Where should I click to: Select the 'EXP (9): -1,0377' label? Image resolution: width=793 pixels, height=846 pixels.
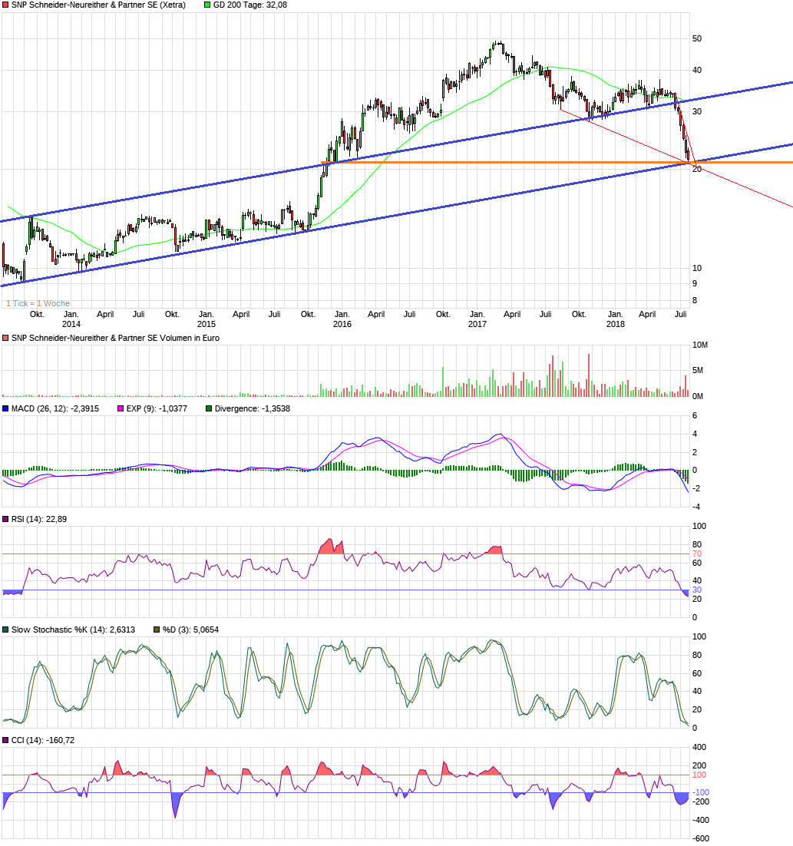tap(157, 409)
